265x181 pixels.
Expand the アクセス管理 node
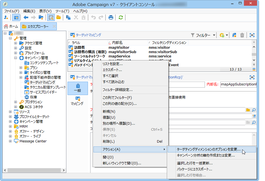15,43
